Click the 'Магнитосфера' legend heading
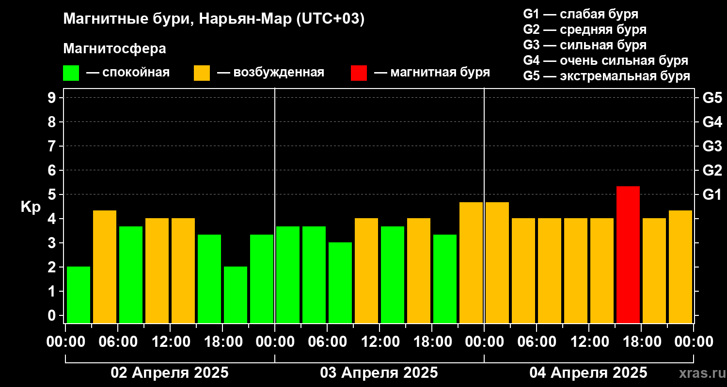Image resolution: width=727 pixels, height=387 pixels. click(114, 49)
